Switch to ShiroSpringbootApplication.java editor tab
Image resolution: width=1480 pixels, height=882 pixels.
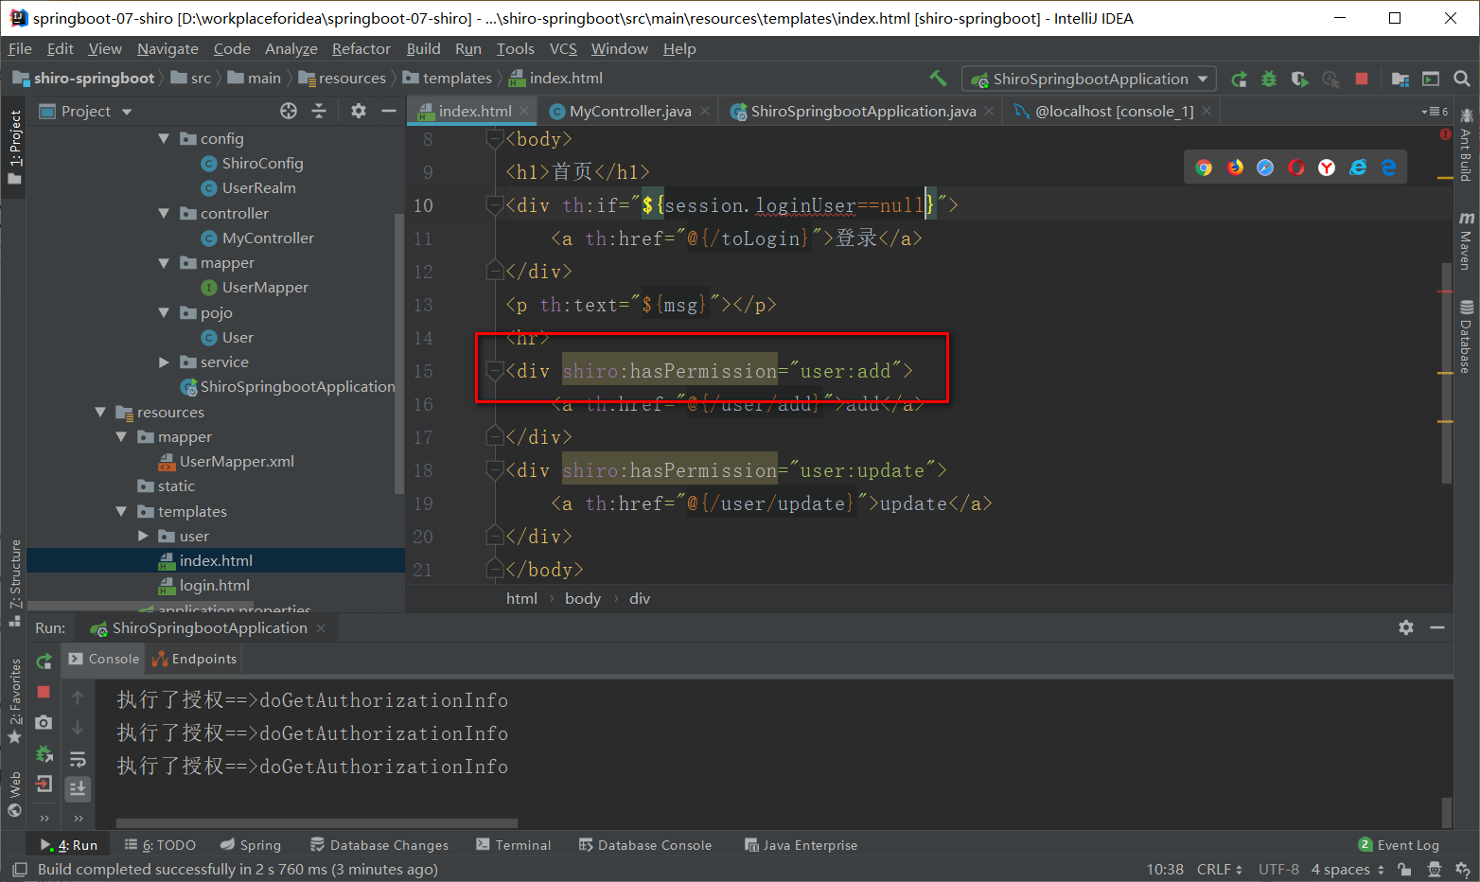point(863,112)
